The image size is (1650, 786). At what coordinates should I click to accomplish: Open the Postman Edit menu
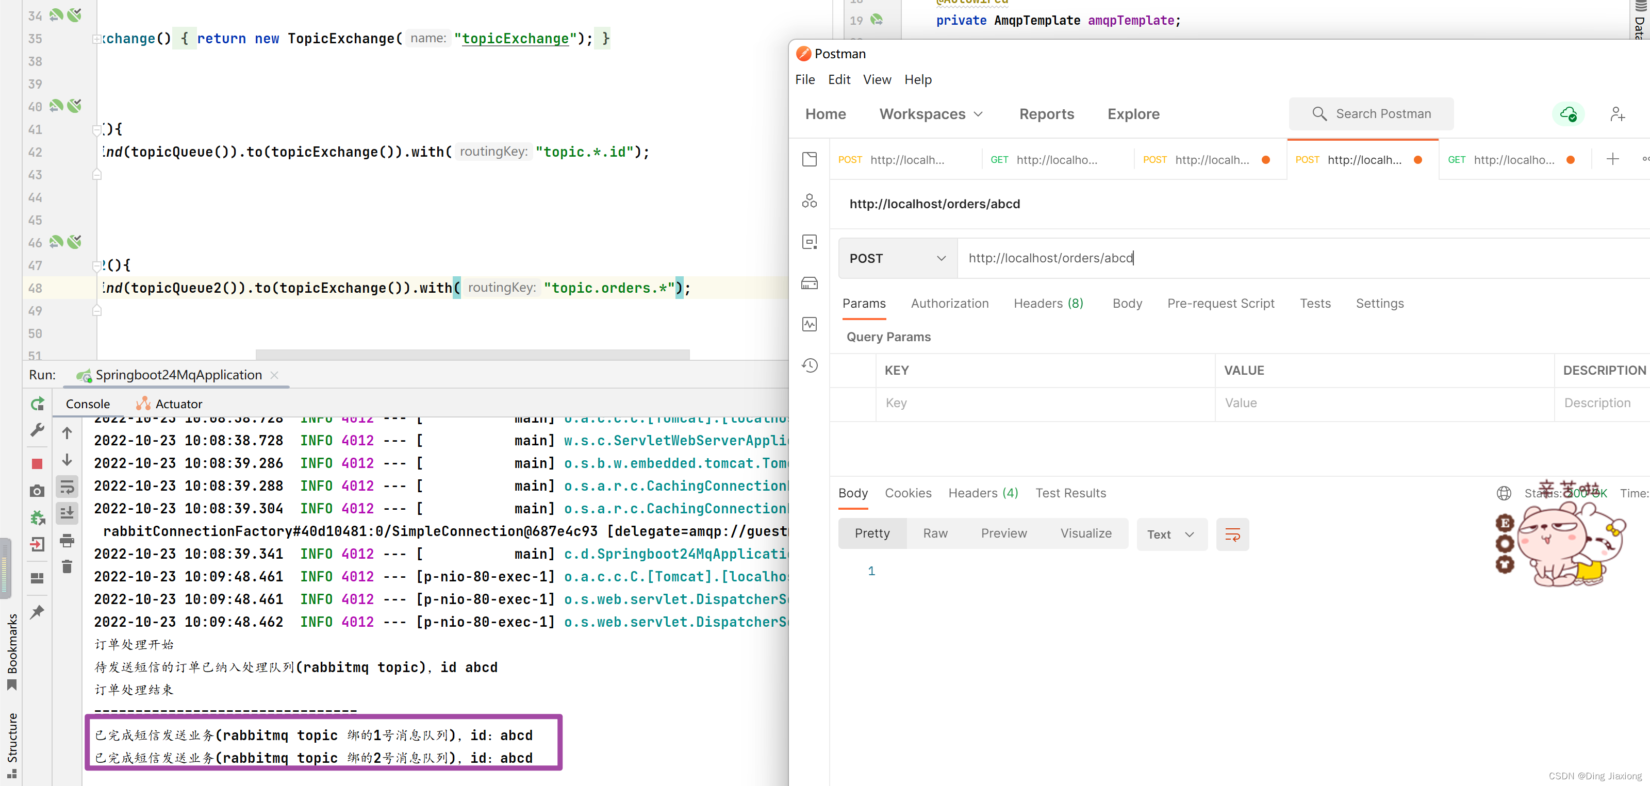tap(839, 79)
